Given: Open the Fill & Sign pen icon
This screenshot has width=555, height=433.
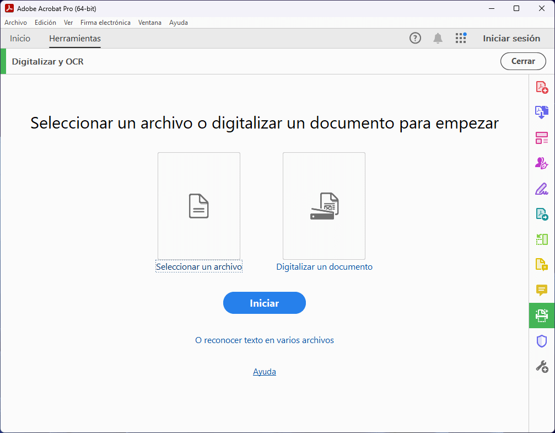Looking at the screenshot, I should [542, 189].
